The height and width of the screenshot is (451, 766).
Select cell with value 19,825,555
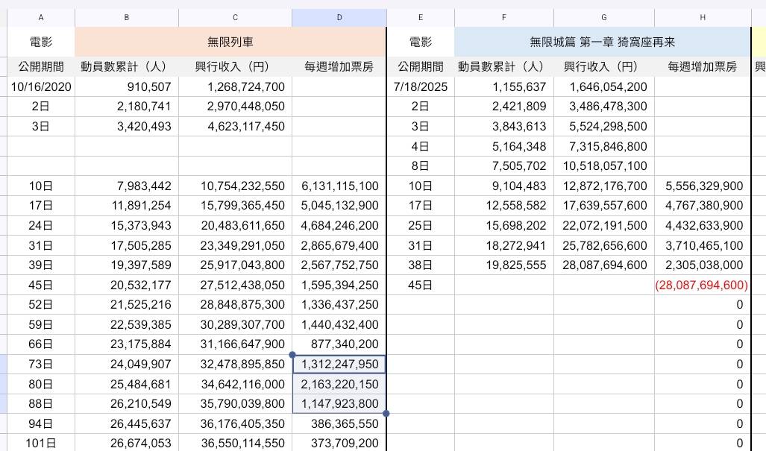tap(504, 265)
